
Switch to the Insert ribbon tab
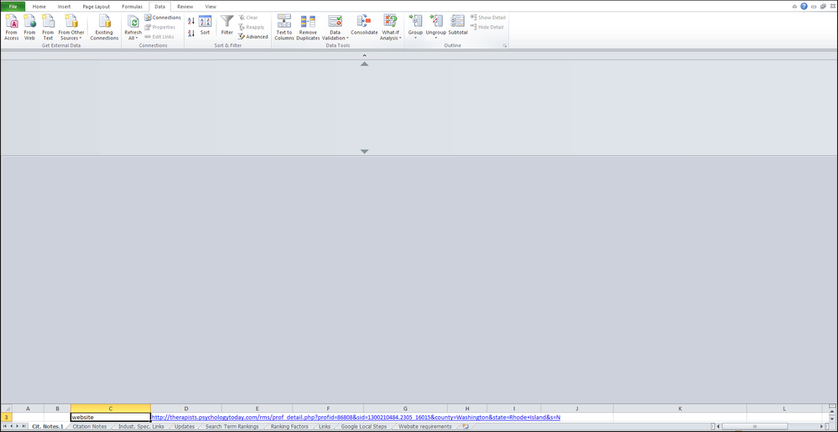point(64,7)
